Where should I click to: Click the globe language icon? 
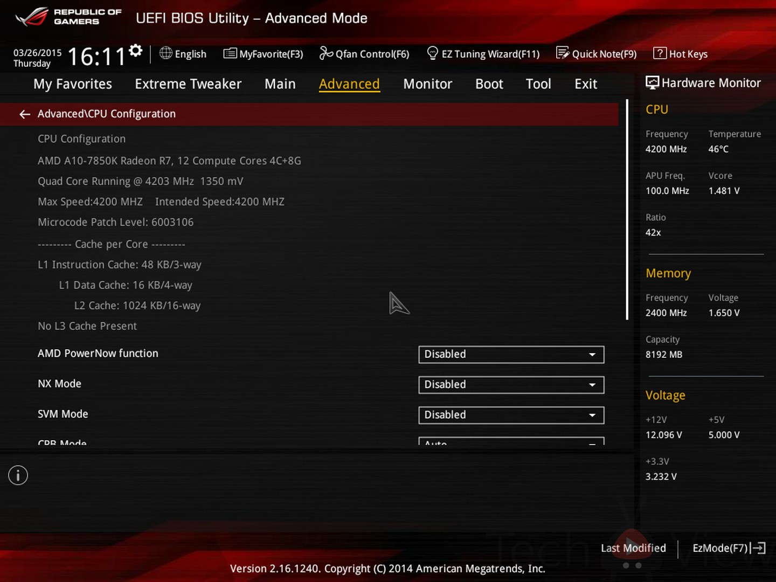click(166, 53)
